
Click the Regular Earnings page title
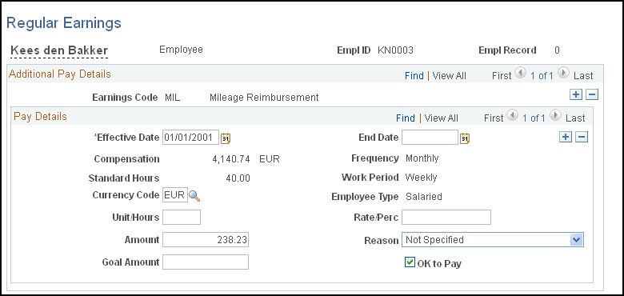click(x=64, y=23)
